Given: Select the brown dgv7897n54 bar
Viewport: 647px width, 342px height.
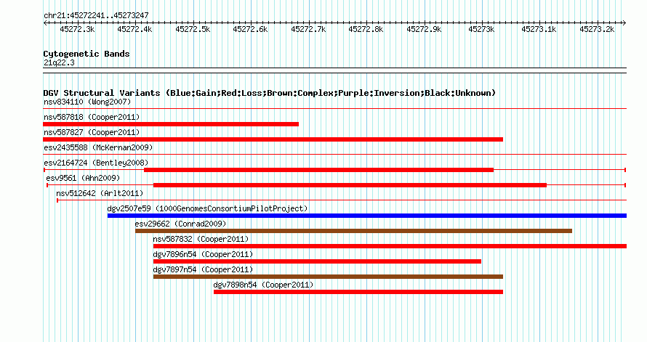Looking at the screenshot, I should (328, 277).
